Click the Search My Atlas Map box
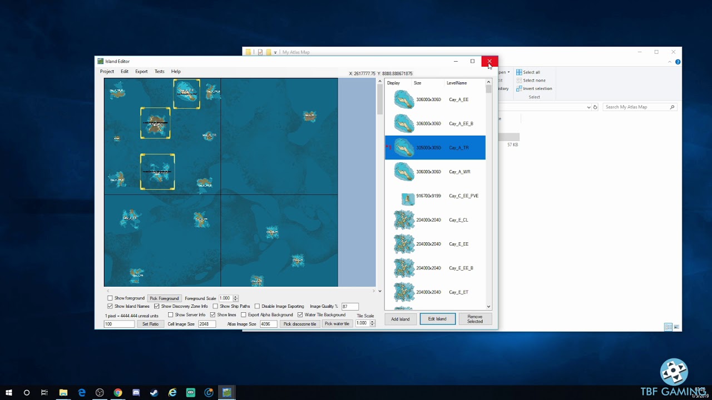Viewport: 712px width, 400px height. (x=640, y=107)
